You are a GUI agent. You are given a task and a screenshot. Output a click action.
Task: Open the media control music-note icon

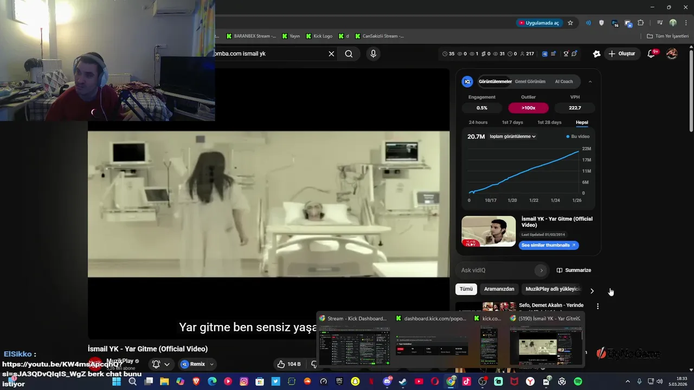click(659, 23)
